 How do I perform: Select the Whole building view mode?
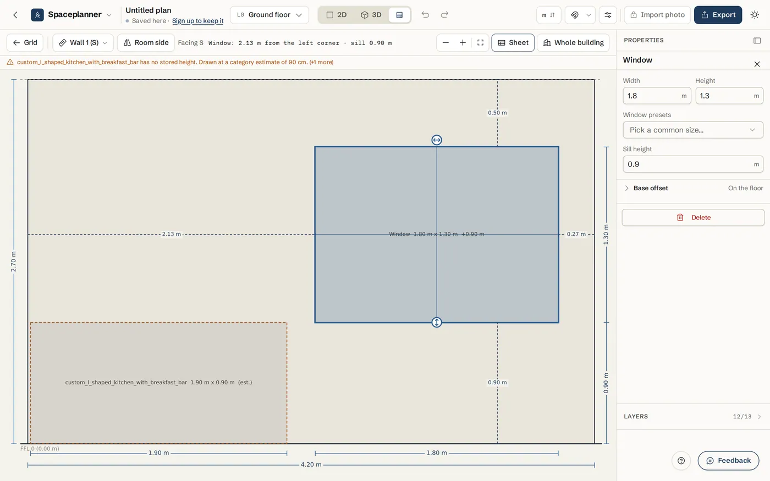tap(573, 42)
